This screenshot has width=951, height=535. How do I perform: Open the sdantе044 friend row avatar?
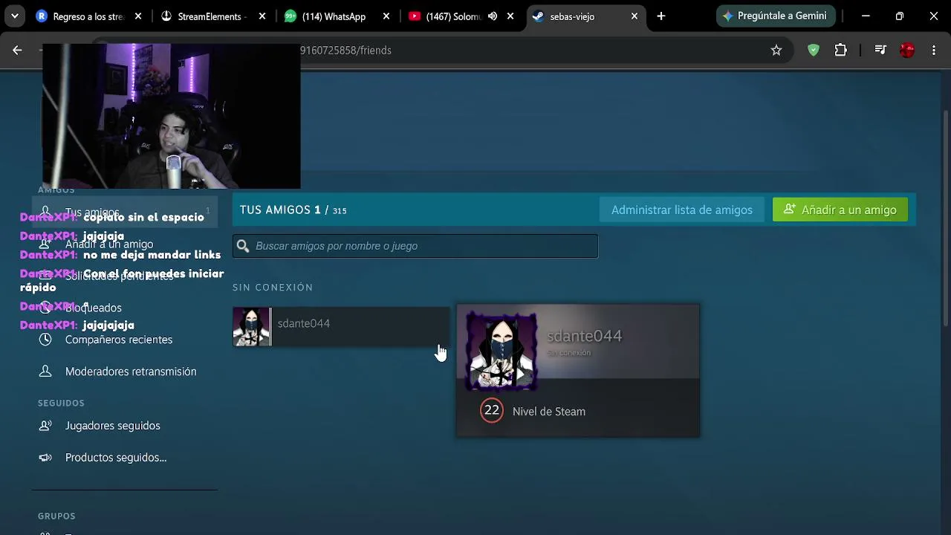[252, 326]
